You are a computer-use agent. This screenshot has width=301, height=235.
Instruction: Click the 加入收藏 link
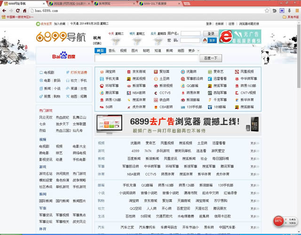tap(60, 24)
